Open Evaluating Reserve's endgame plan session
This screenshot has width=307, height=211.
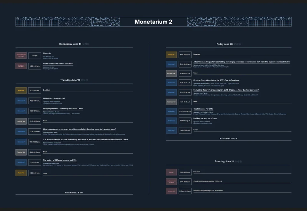pyautogui.click(x=226, y=90)
